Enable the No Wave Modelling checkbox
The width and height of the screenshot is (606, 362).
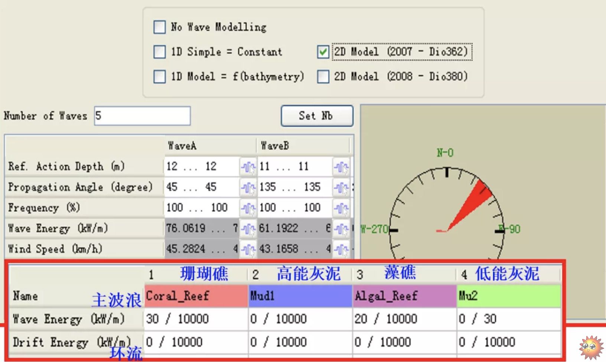click(x=160, y=27)
